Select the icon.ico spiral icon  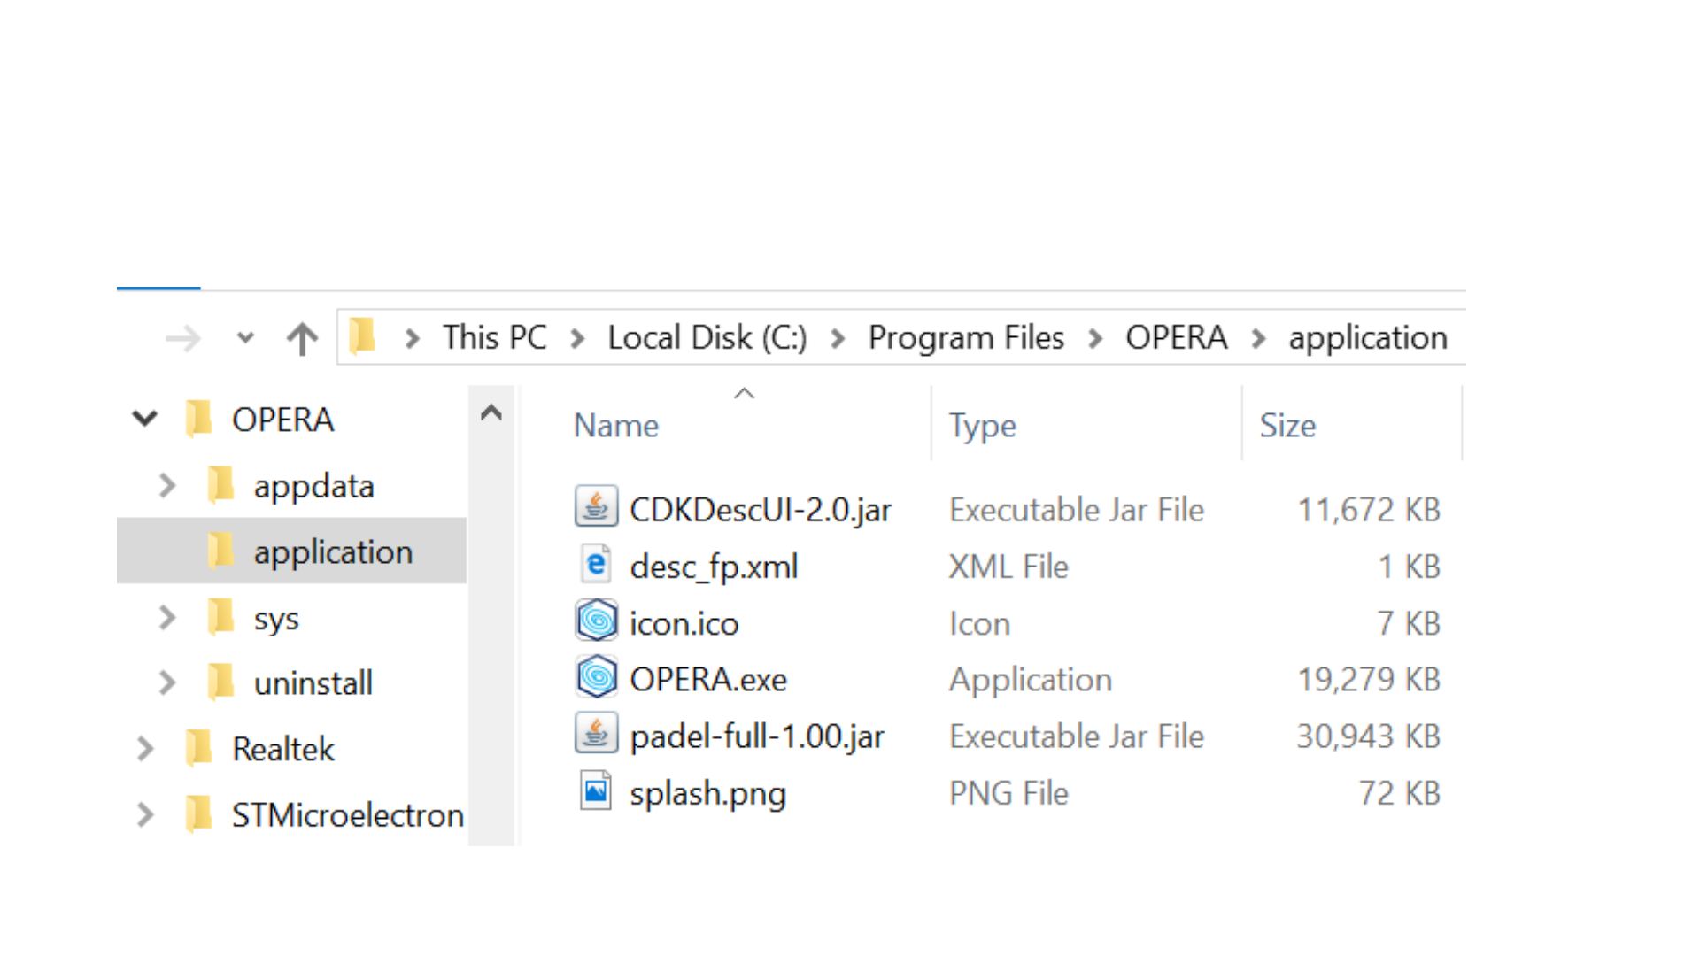(x=597, y=621)
